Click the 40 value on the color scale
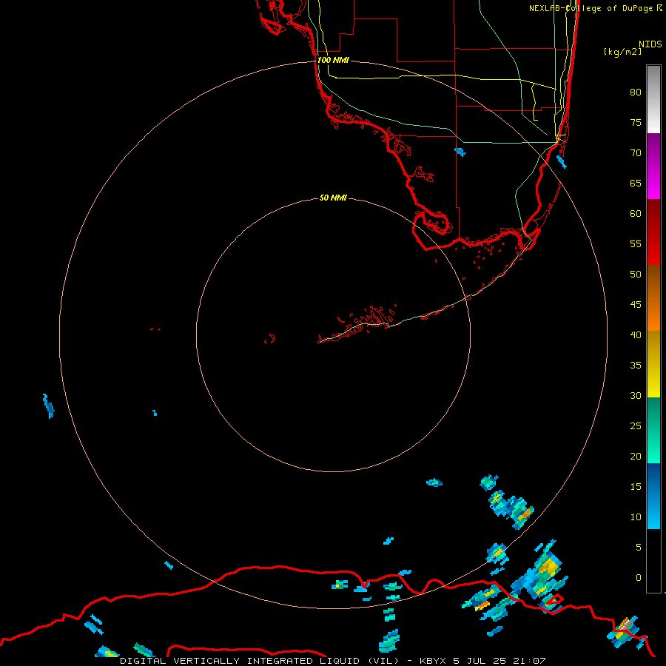The image size is (666, 666). coord(636,334)
